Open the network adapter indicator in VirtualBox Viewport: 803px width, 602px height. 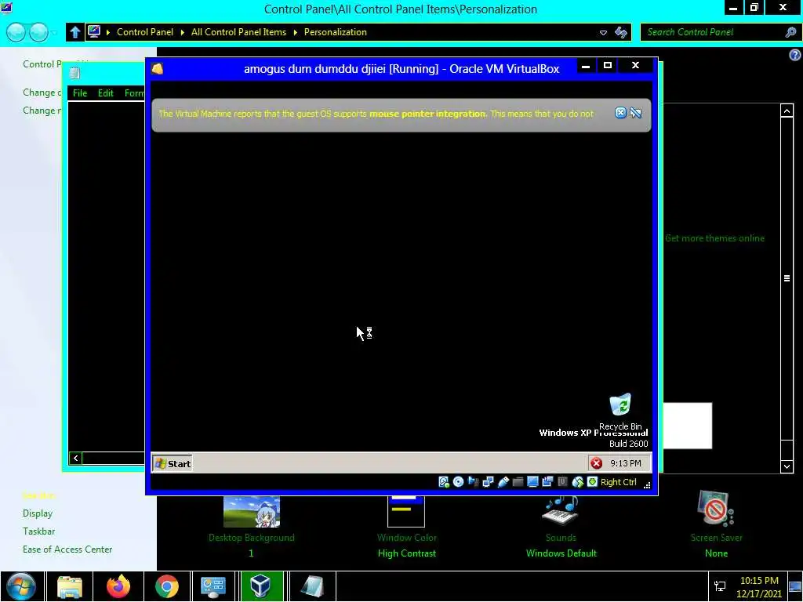tap(488, 482)
